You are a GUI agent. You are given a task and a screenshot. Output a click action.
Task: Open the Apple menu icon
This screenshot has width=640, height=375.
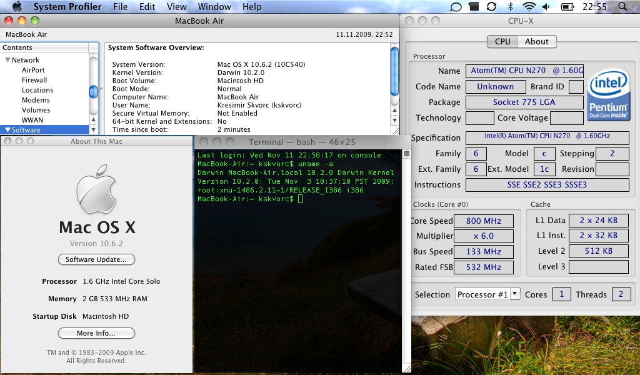pyautogui.click(x=17, y=6)
